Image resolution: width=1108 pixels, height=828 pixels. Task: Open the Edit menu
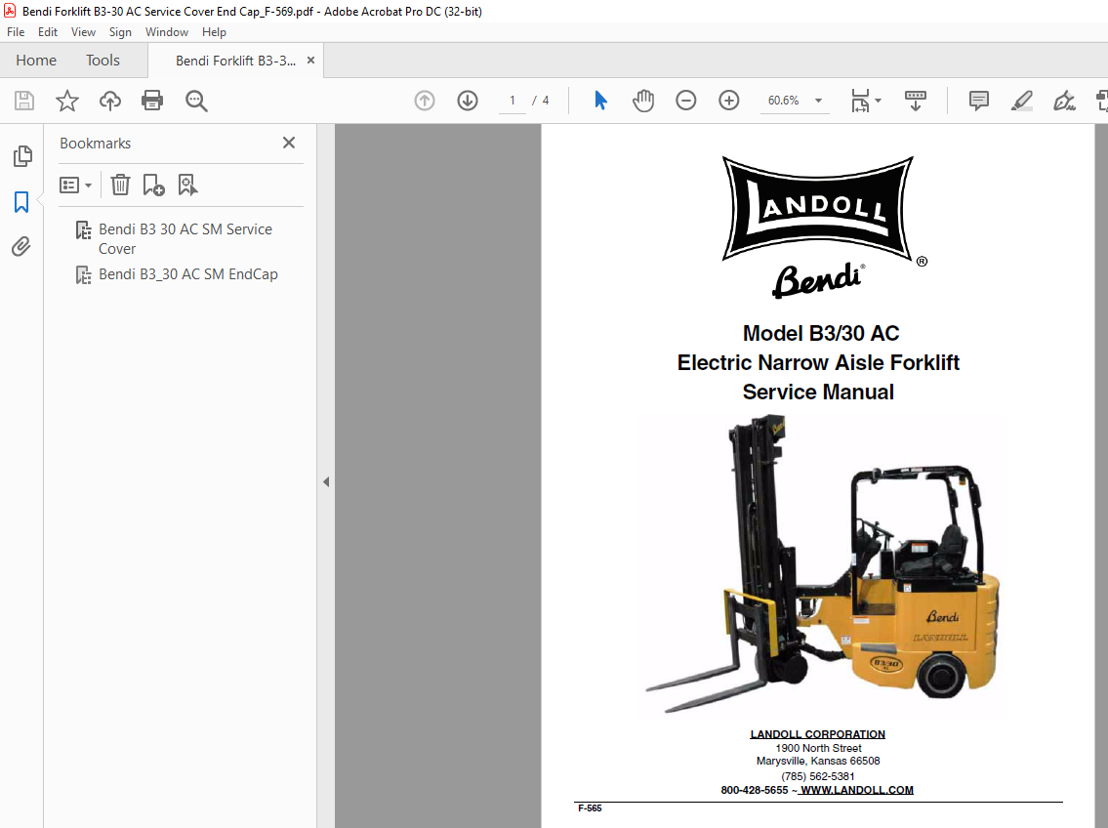[x=47, y=32]
